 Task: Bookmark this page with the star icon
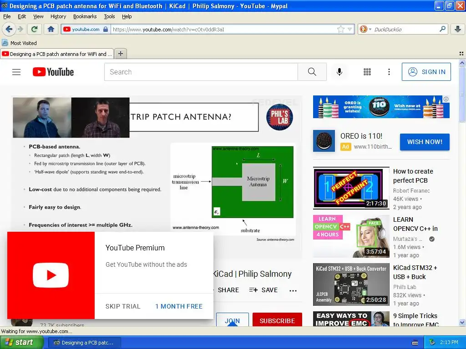[x=340, y=29]
